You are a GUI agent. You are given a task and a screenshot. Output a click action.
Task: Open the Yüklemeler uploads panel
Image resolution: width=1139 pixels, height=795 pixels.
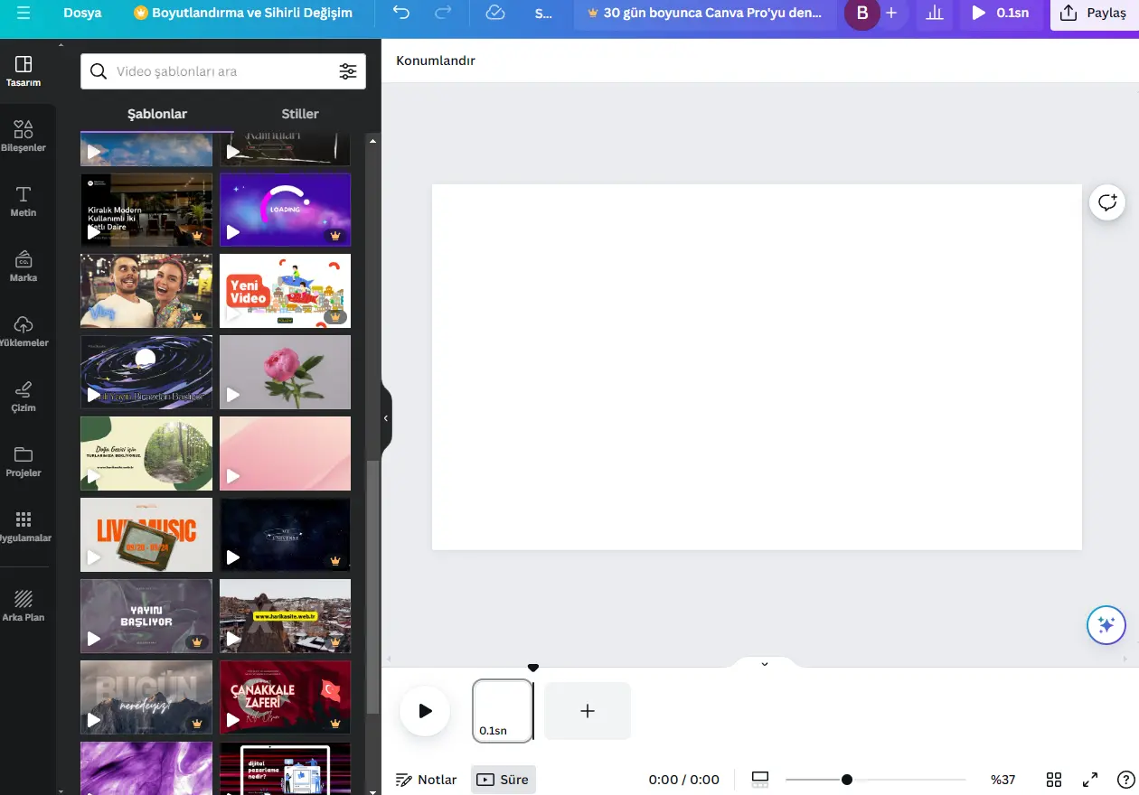pos(24,331)
